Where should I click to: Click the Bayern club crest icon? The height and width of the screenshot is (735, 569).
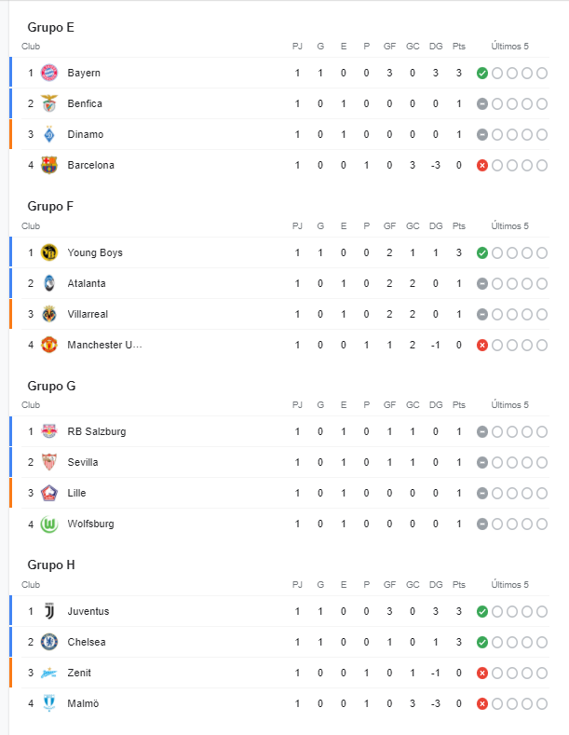coord(49,73)
